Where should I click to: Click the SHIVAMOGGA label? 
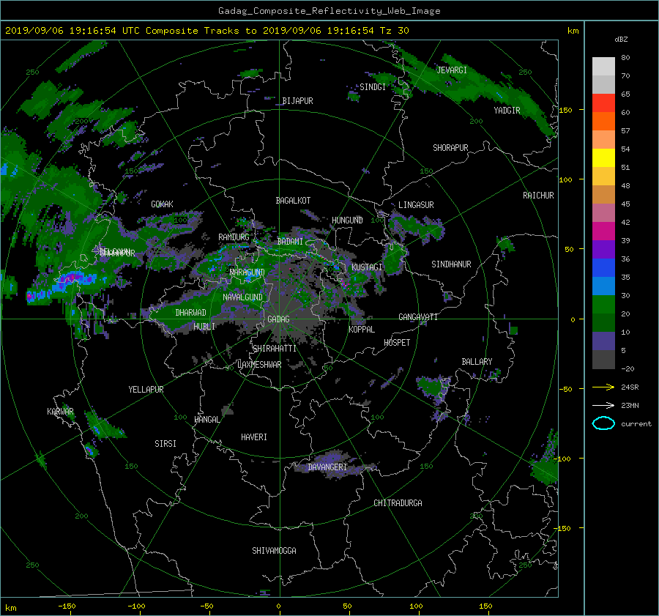[x=274, y=550]
